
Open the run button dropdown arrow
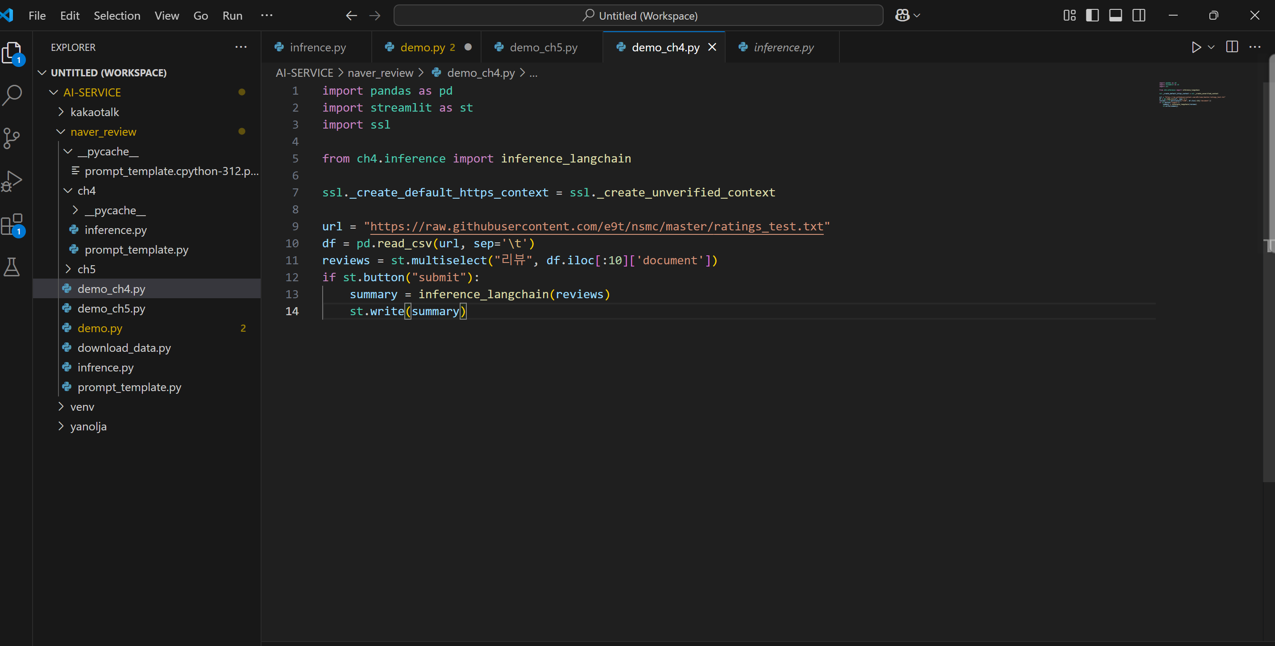point(1211,47)
